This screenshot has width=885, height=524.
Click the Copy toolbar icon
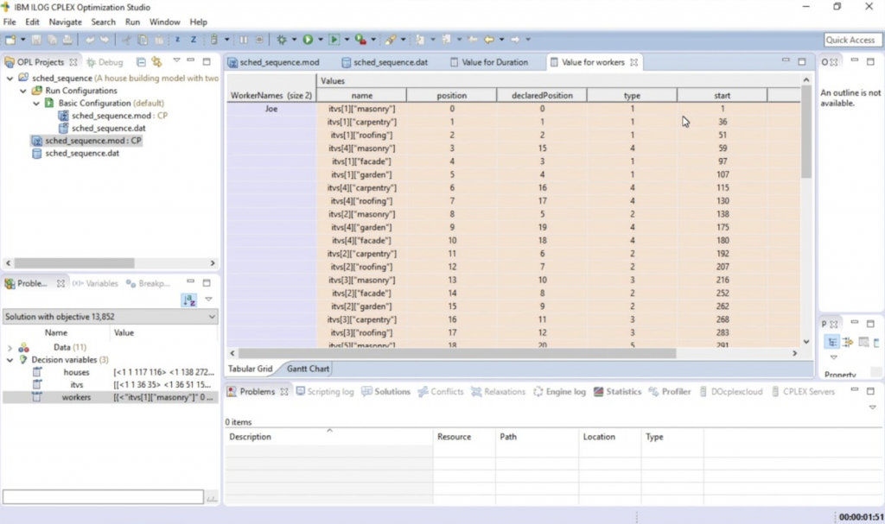pyautogui.click(x=143, y=40)
